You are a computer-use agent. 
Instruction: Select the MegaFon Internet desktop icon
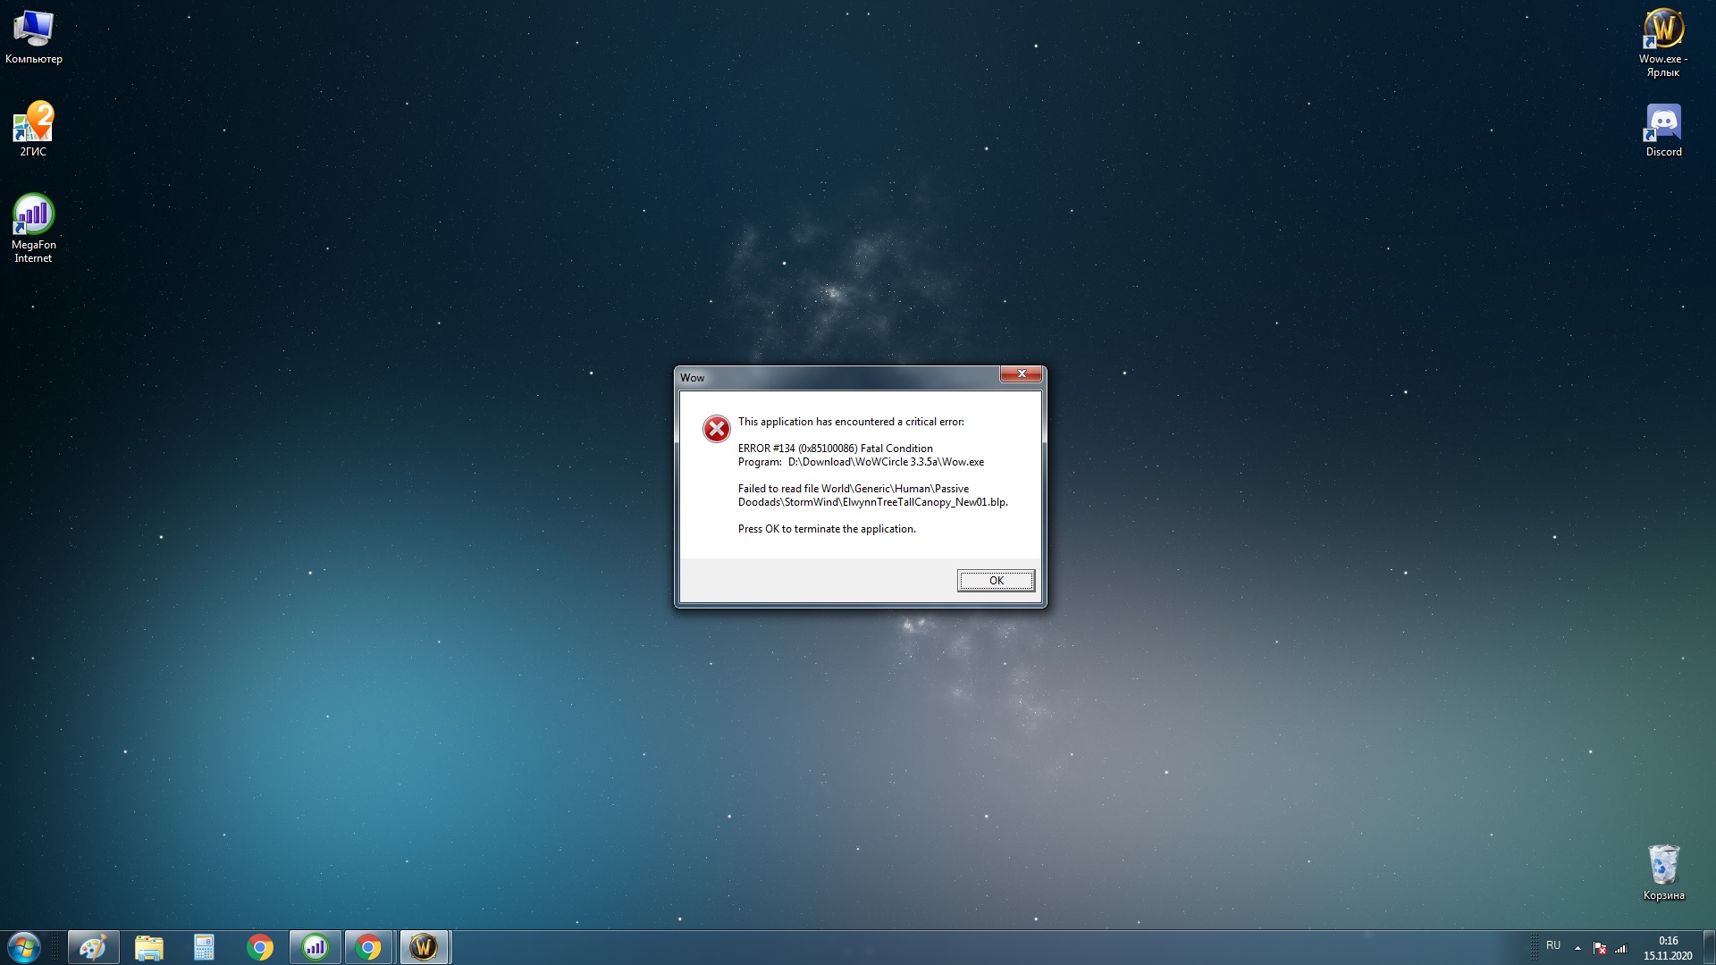[x=33, y=217]
